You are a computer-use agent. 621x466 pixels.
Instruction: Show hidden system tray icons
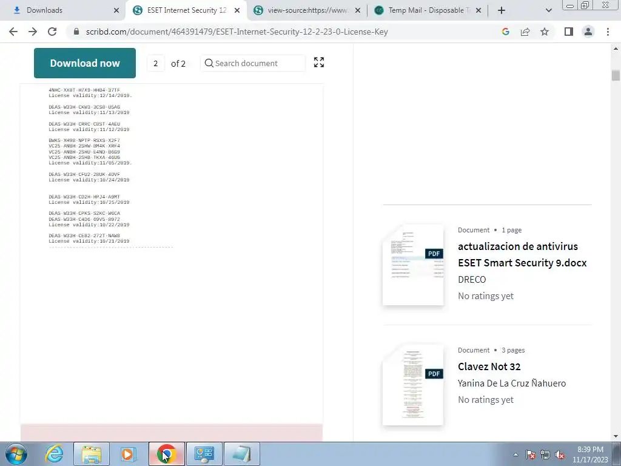click(x=515, y=454)
